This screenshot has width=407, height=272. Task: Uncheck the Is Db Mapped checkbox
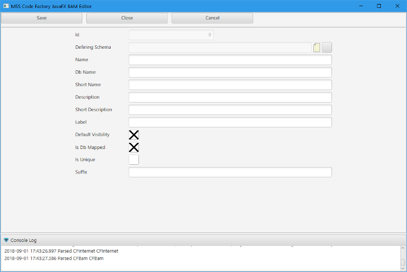pyautogui.click(x=134, y=147)
